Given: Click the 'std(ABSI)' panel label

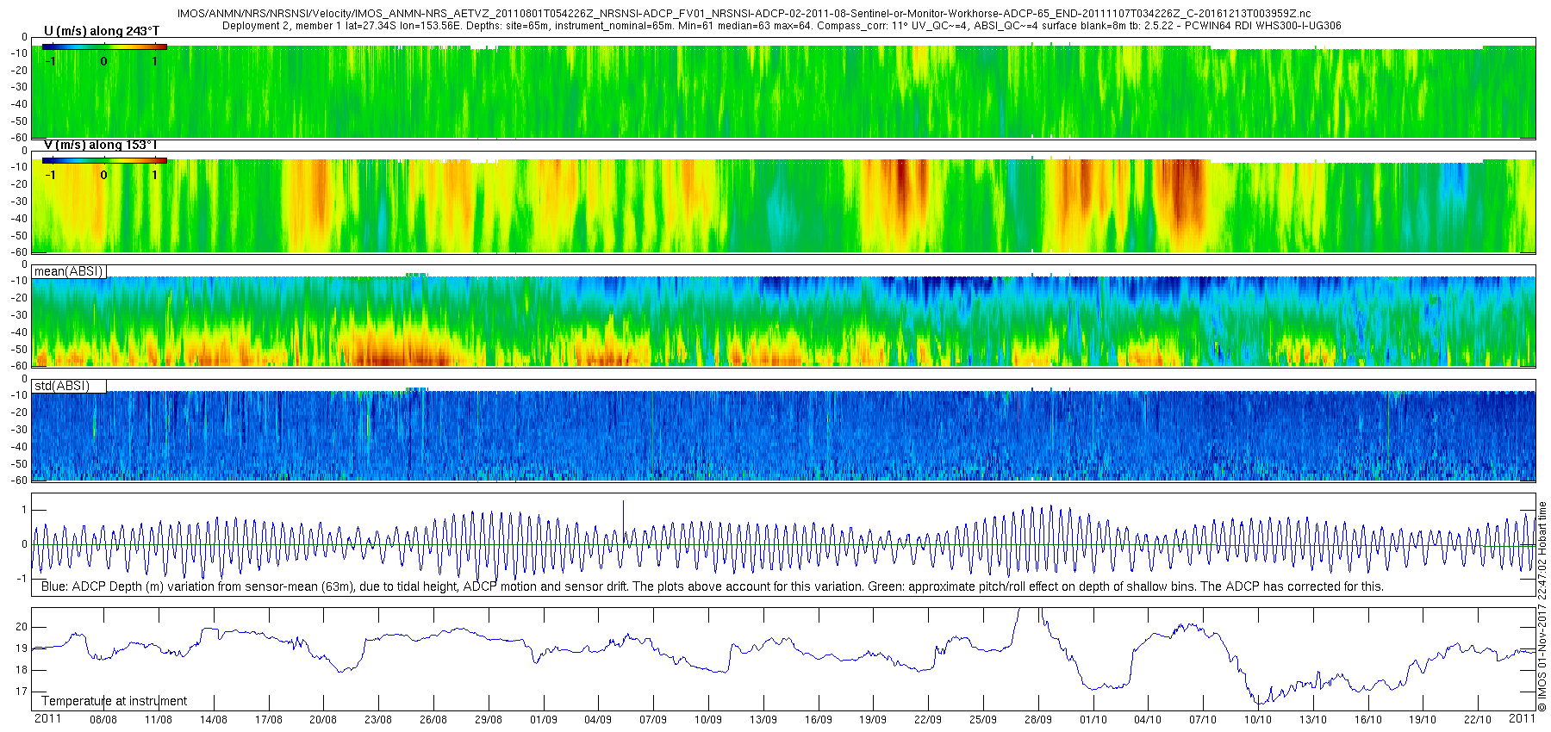Looking at the screenshot, I should pyautogui.click(x=62, y=386).
